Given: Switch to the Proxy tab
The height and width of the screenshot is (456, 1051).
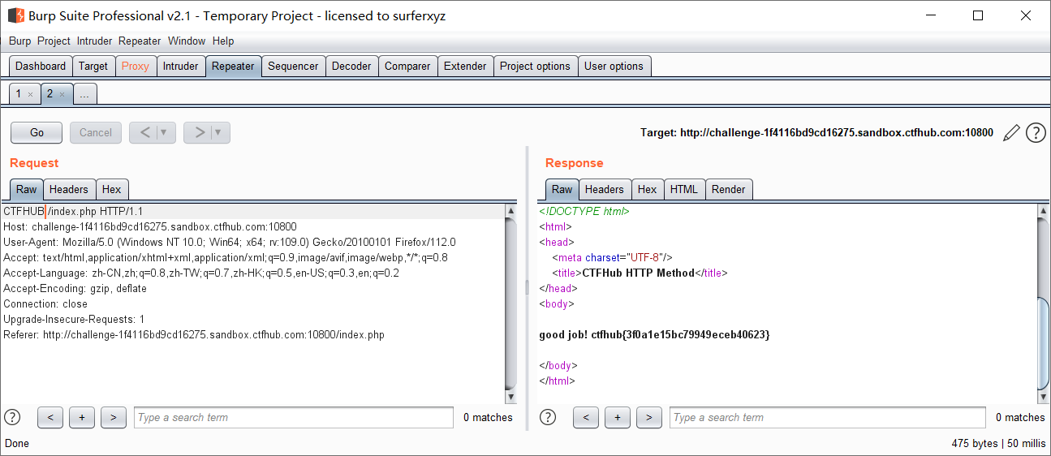Looking at the screenshot, I should (136, 66).
